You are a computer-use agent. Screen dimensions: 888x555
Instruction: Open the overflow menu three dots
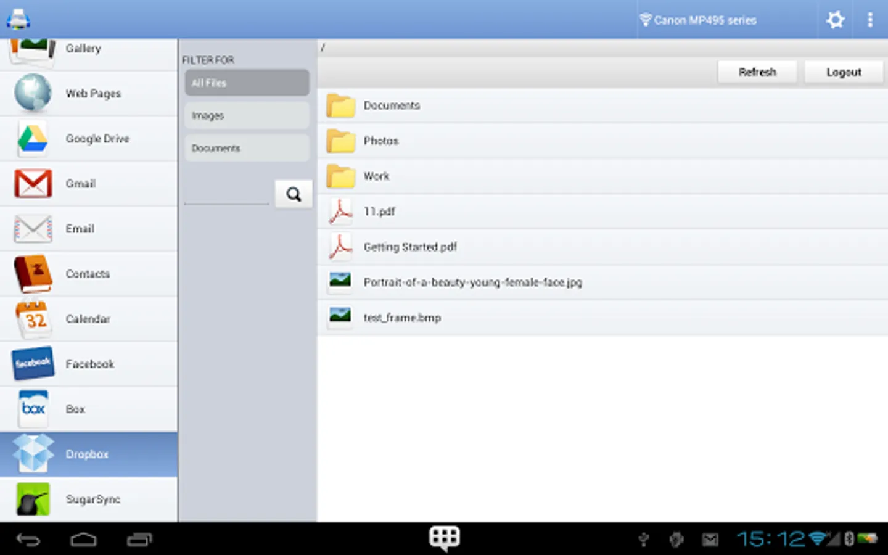pos(870,20)
